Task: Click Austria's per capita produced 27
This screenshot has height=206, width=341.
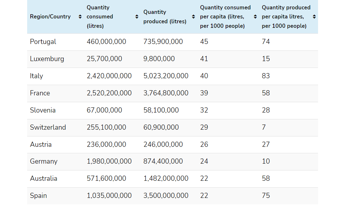Action: point(266,145)
